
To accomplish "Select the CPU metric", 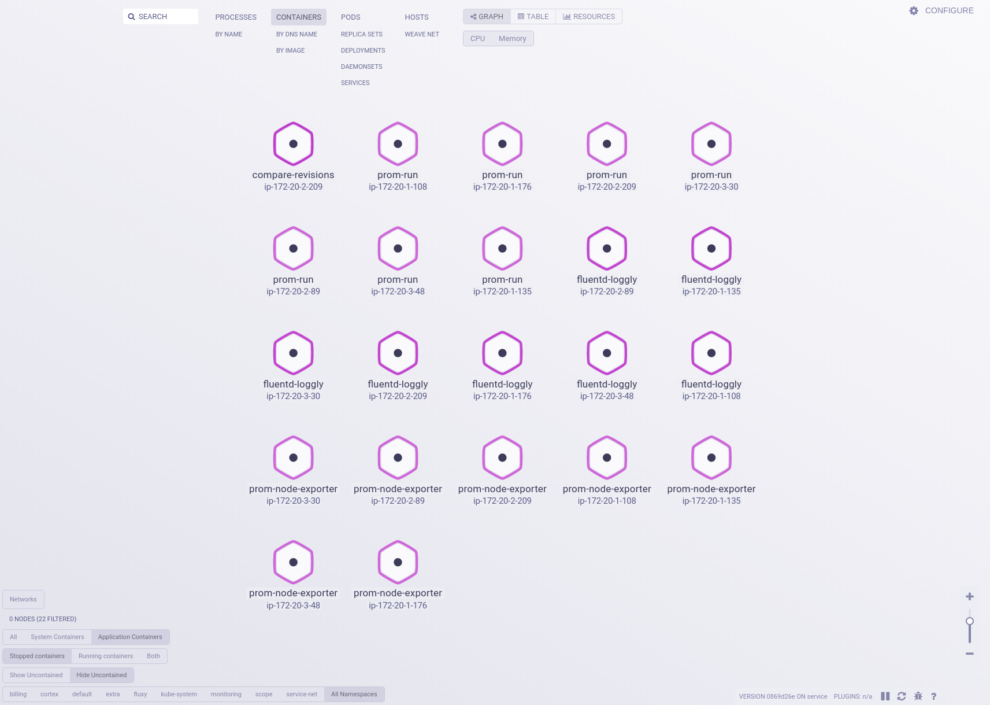I will point(477,39).
